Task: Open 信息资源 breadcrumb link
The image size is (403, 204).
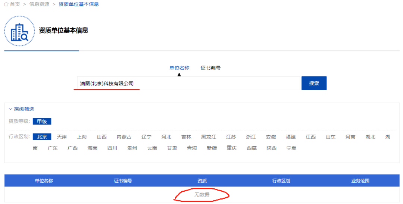Action: click(39, 4)
